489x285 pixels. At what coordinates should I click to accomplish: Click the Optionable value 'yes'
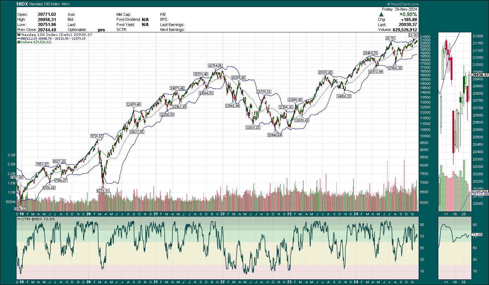click(x=101, y=30)
